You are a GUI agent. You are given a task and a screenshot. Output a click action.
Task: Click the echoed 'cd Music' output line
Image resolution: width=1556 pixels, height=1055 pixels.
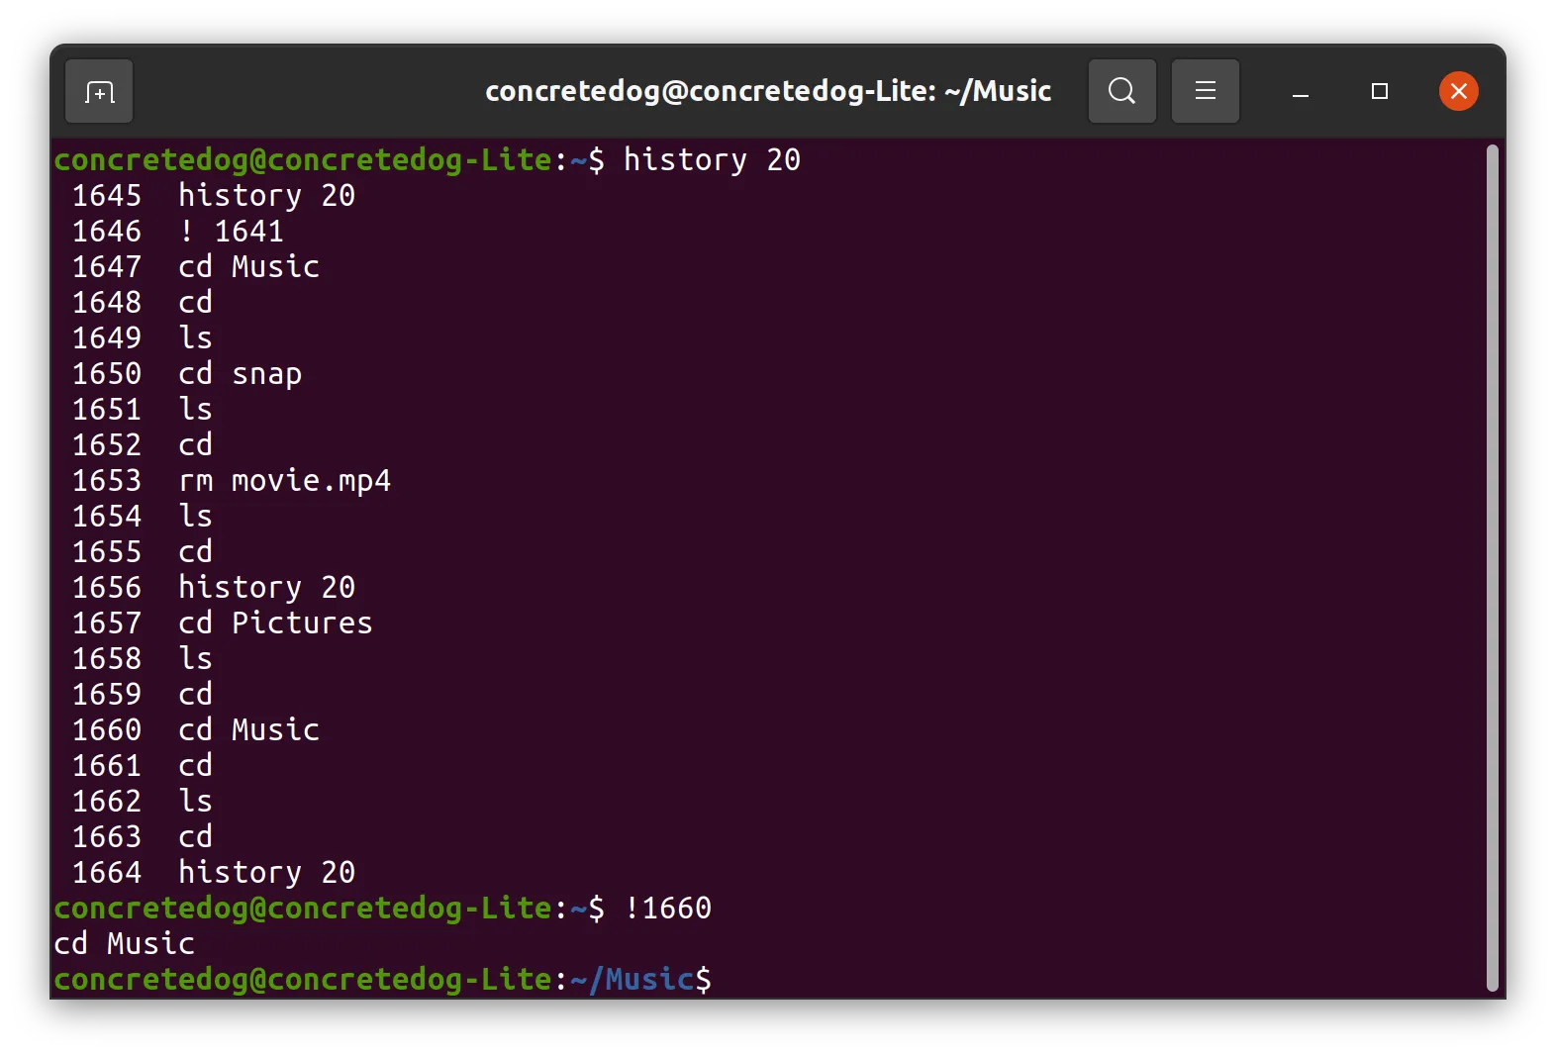click(x=125, y=944)
